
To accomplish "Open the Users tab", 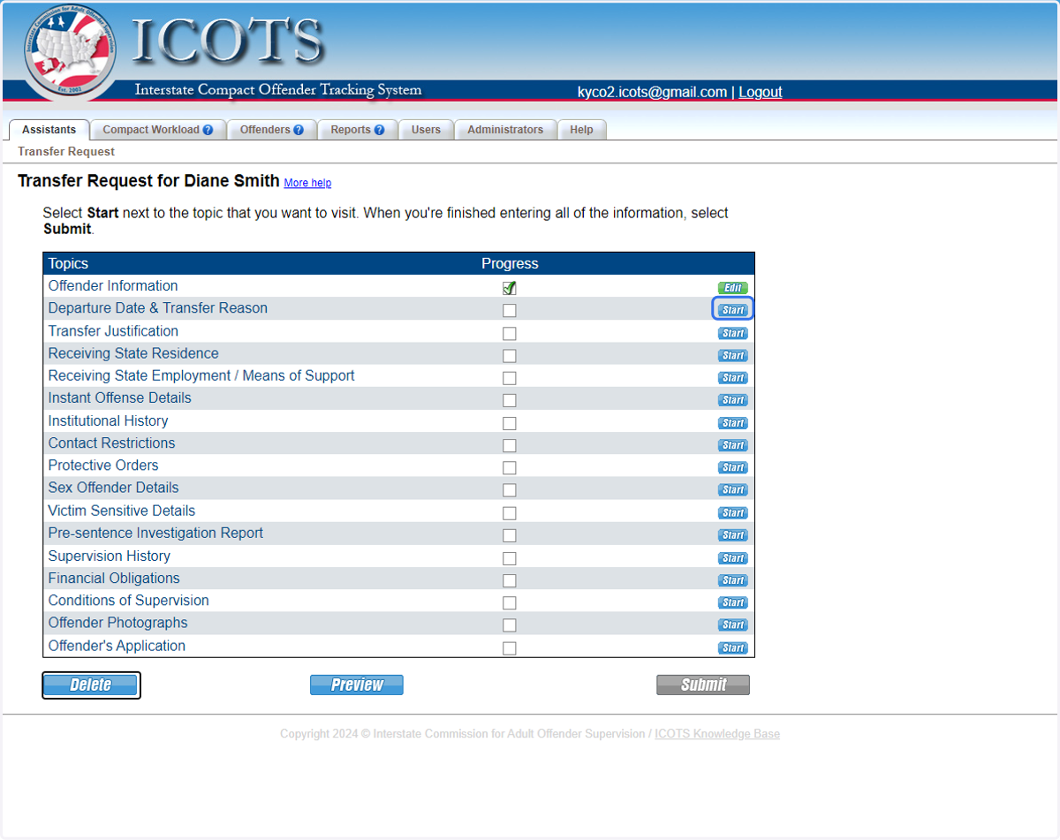I will click(426, 130).
